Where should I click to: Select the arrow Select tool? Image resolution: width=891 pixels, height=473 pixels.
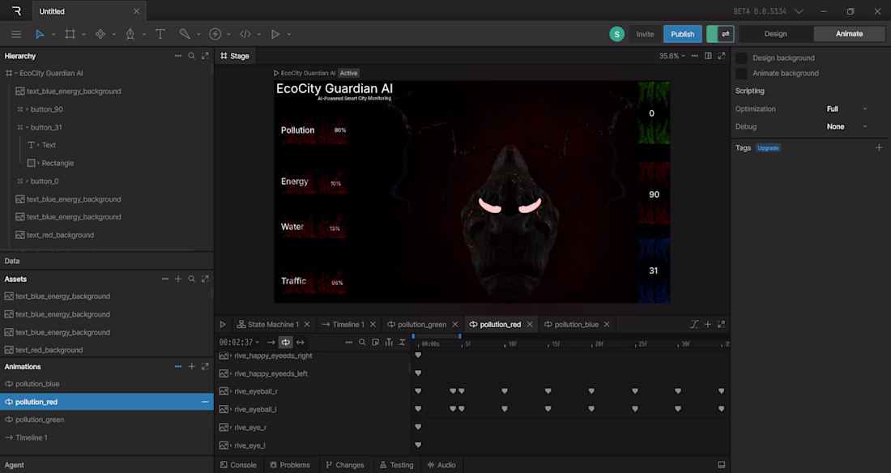pos(40,34)
